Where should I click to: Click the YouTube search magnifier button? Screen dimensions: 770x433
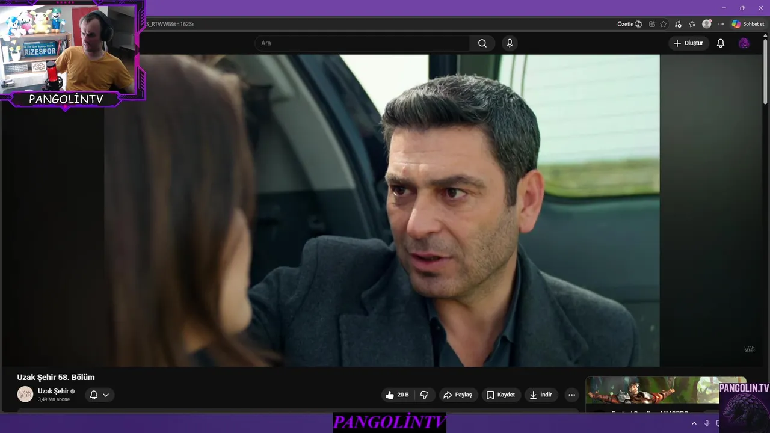pyautogui.click(x=482, y=43)
